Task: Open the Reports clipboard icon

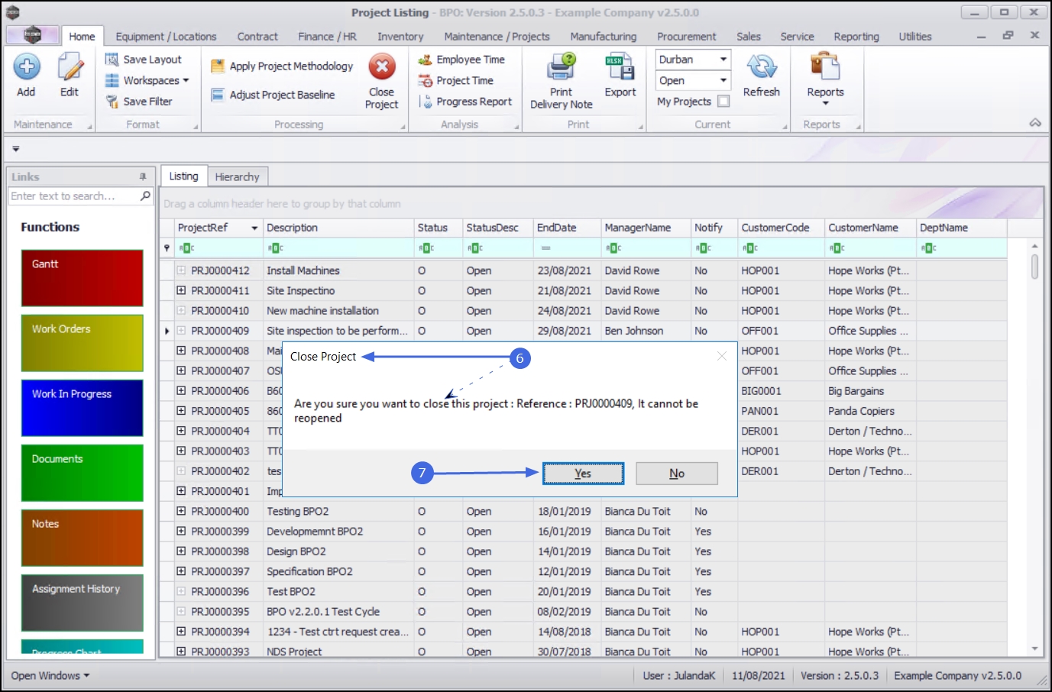Action: click(825, 68)
